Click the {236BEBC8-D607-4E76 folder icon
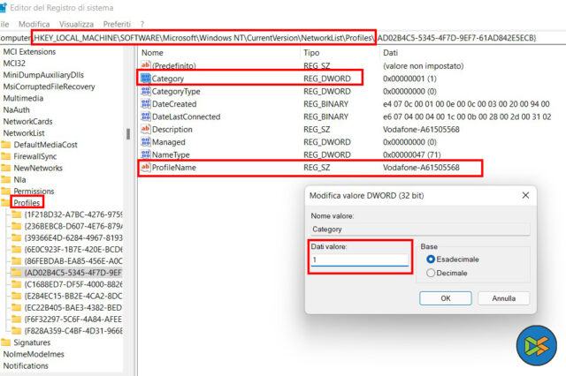The image size is (566, 376). tap(16, 226)
